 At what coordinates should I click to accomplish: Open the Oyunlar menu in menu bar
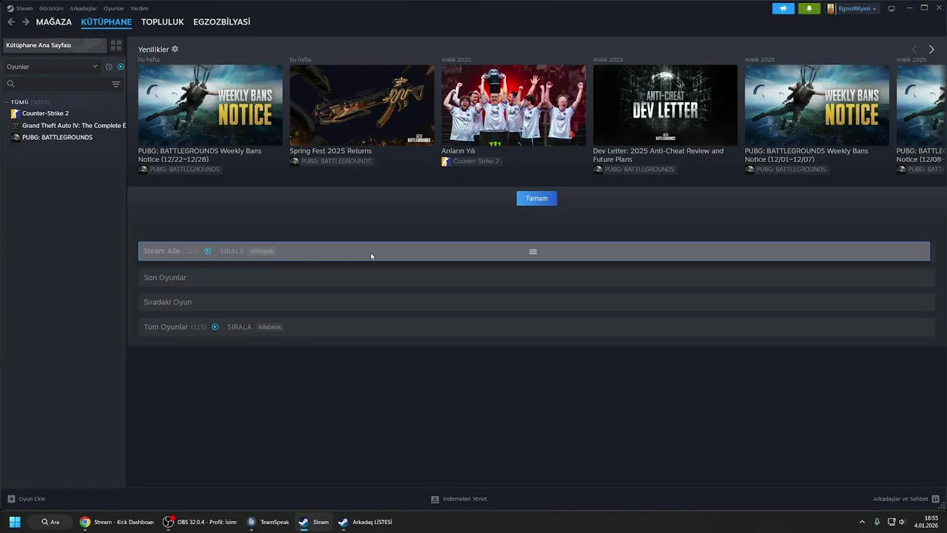tap(114, 8)
